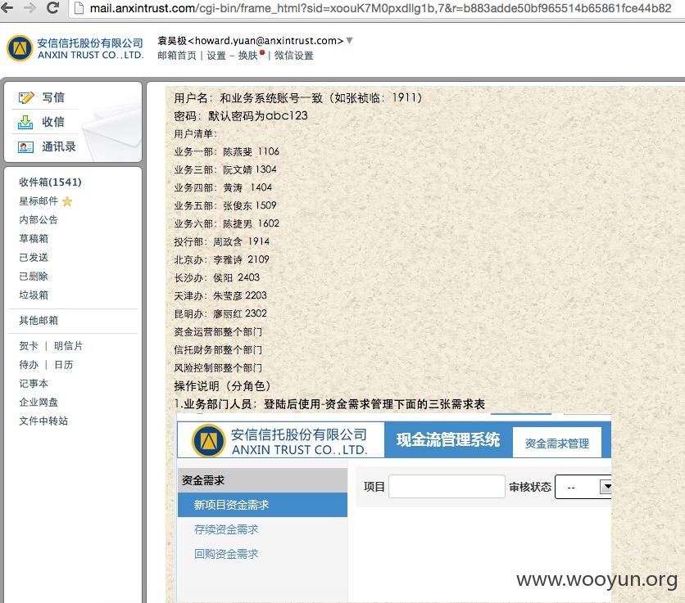This screenshot has height=603, width=685.
Task: Click 日历 link
Action: pyautogui.click(x=64, y=365)
